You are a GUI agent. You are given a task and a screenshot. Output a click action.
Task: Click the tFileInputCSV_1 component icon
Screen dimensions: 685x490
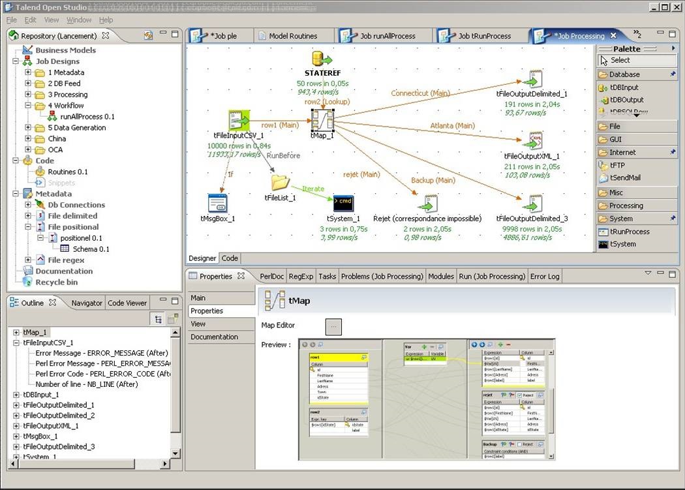pyautogui.click(x=239, y=121)
